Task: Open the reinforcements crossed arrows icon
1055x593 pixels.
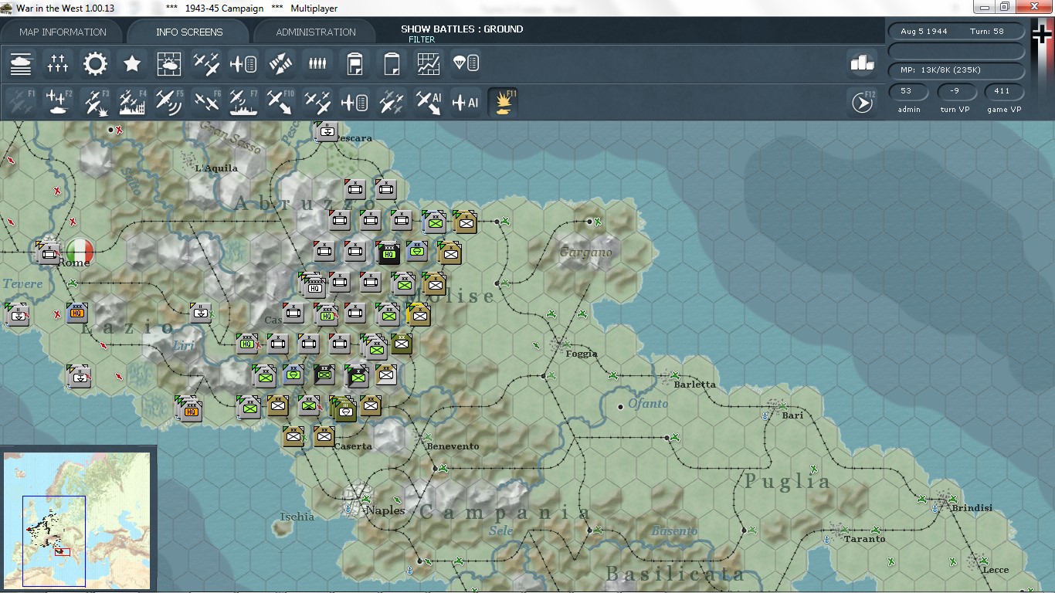Action: click(280, 63)
